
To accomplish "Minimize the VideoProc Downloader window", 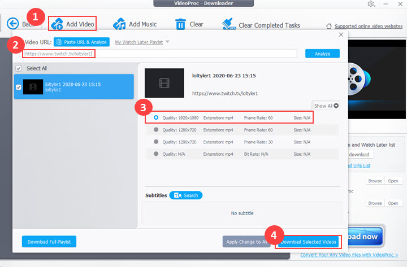I will tap(386, 4).
